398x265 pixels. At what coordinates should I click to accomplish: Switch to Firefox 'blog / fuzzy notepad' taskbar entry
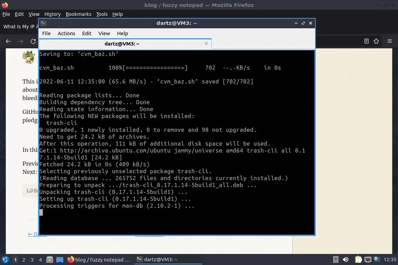pos(99,260)
